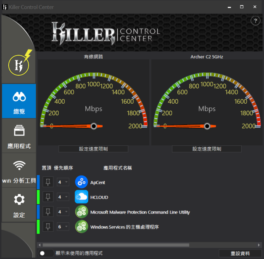The height and width of the screenshot is (259, 264).
Task: Click the Archer C2 5GHz heading label
Action: coord(207,57)
